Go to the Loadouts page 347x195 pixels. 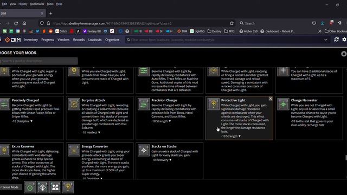[95, 40]
